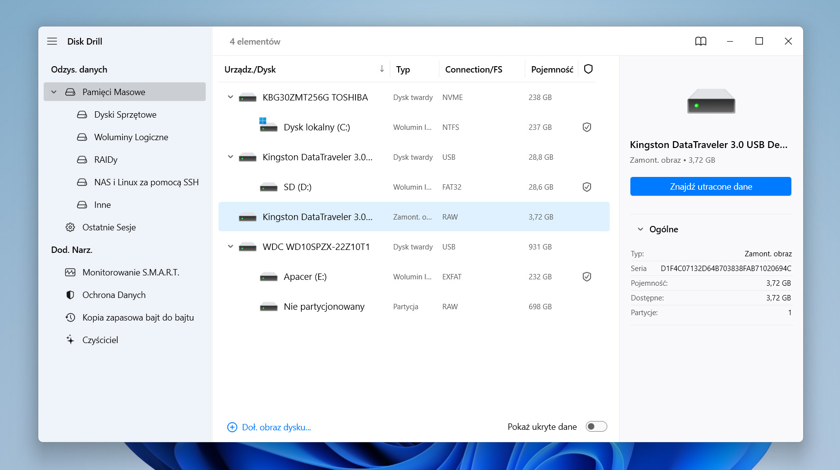Click the sparkle icon for Czyściciel
Viewport: 840px width, 470px height.
point(70,340)
